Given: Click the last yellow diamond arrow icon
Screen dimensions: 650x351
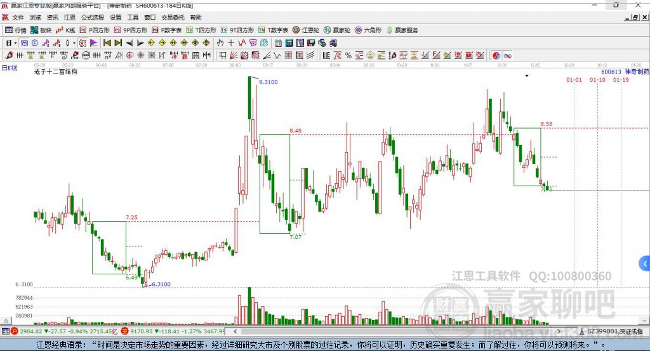Looking at the screenshot, I should point(206,43).
